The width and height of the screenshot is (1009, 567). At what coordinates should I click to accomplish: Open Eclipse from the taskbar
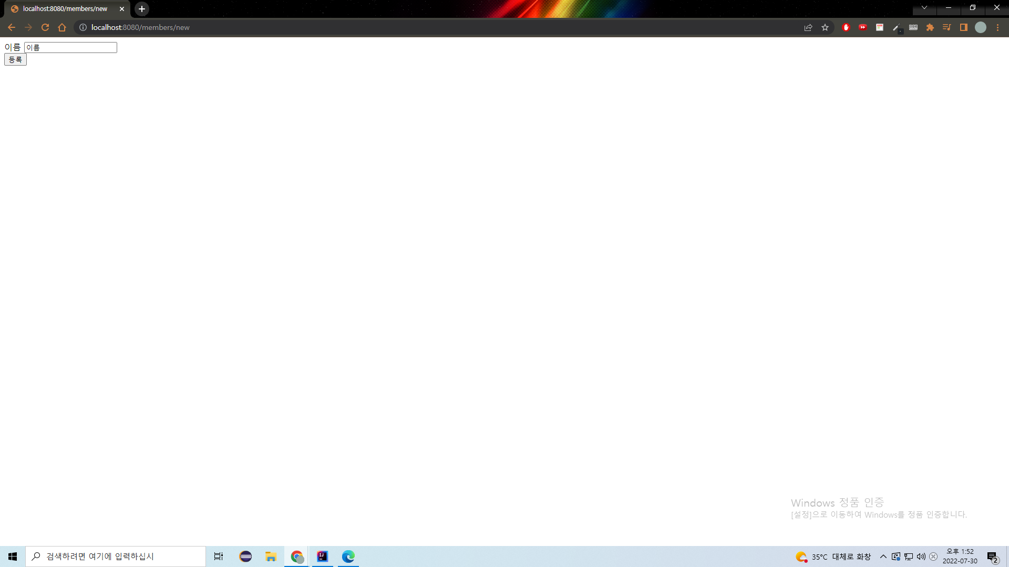pos(245,556)
